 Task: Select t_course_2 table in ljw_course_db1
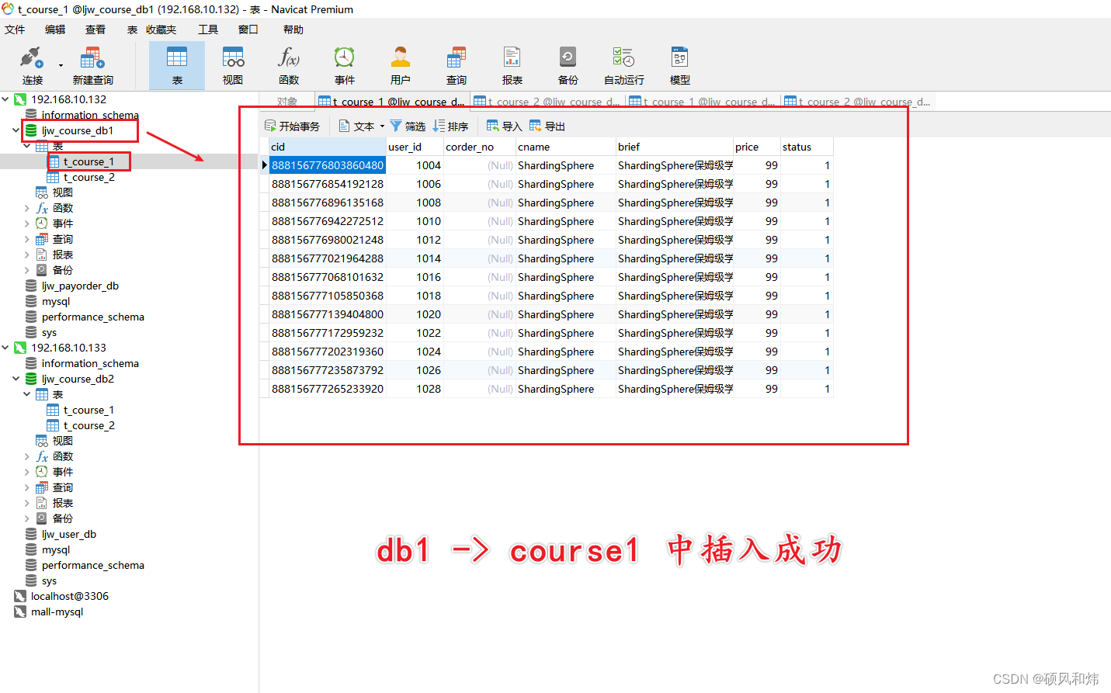(89, 177)
